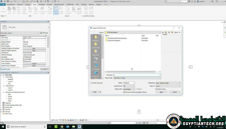Click the Import gbXML ribbon icon
Viewport: 226px width, 129px height.
[x=61, y=10]
